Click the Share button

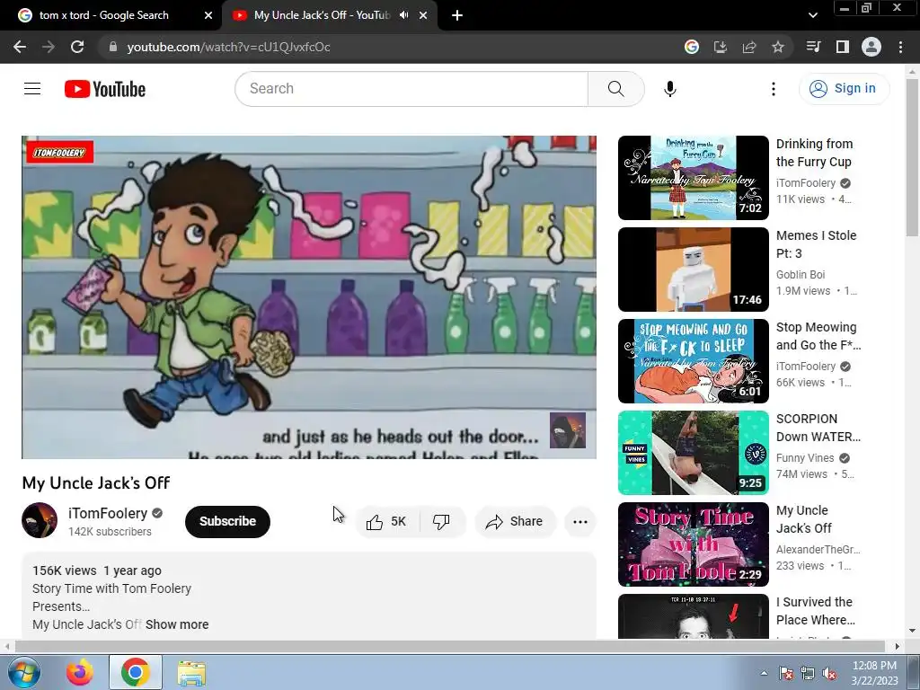[515, 522]
